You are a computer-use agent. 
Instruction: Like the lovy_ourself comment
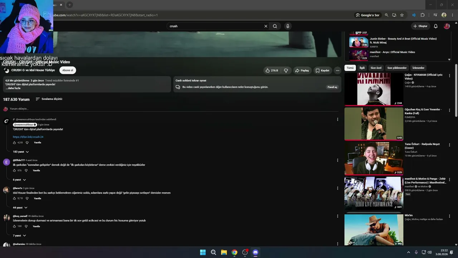click(15, 226)
